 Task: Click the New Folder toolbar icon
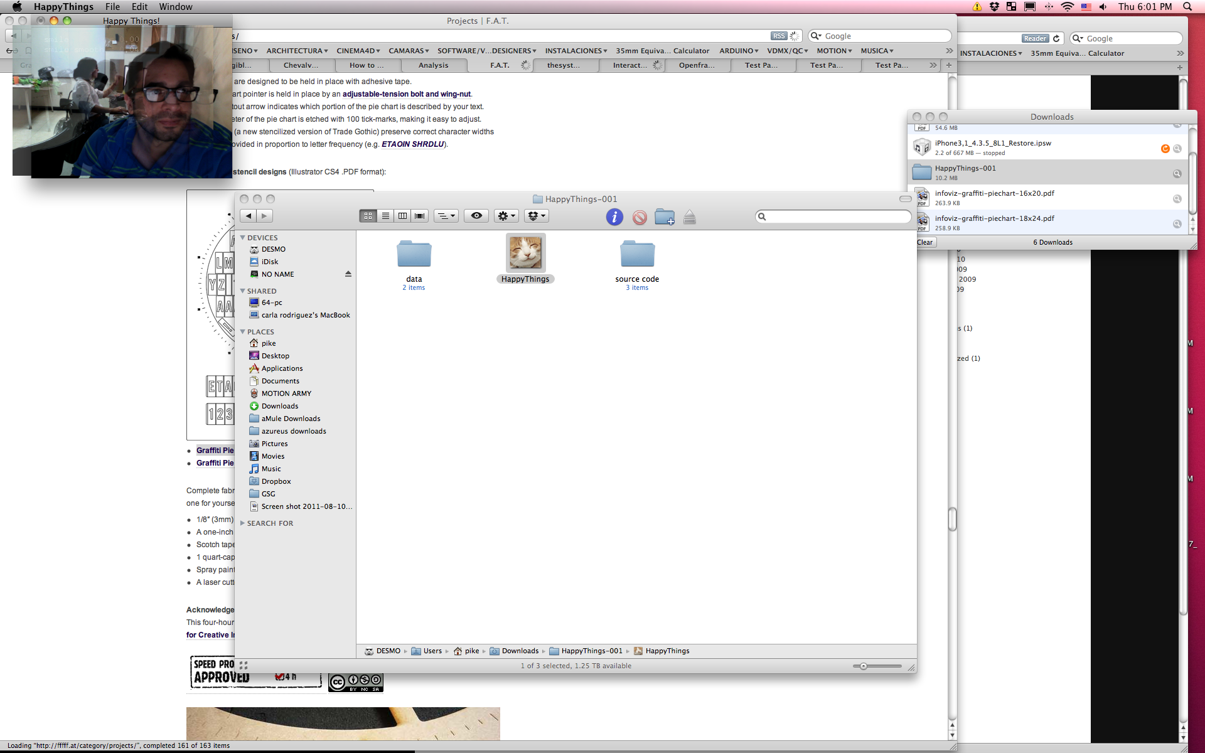coord(665,217)
